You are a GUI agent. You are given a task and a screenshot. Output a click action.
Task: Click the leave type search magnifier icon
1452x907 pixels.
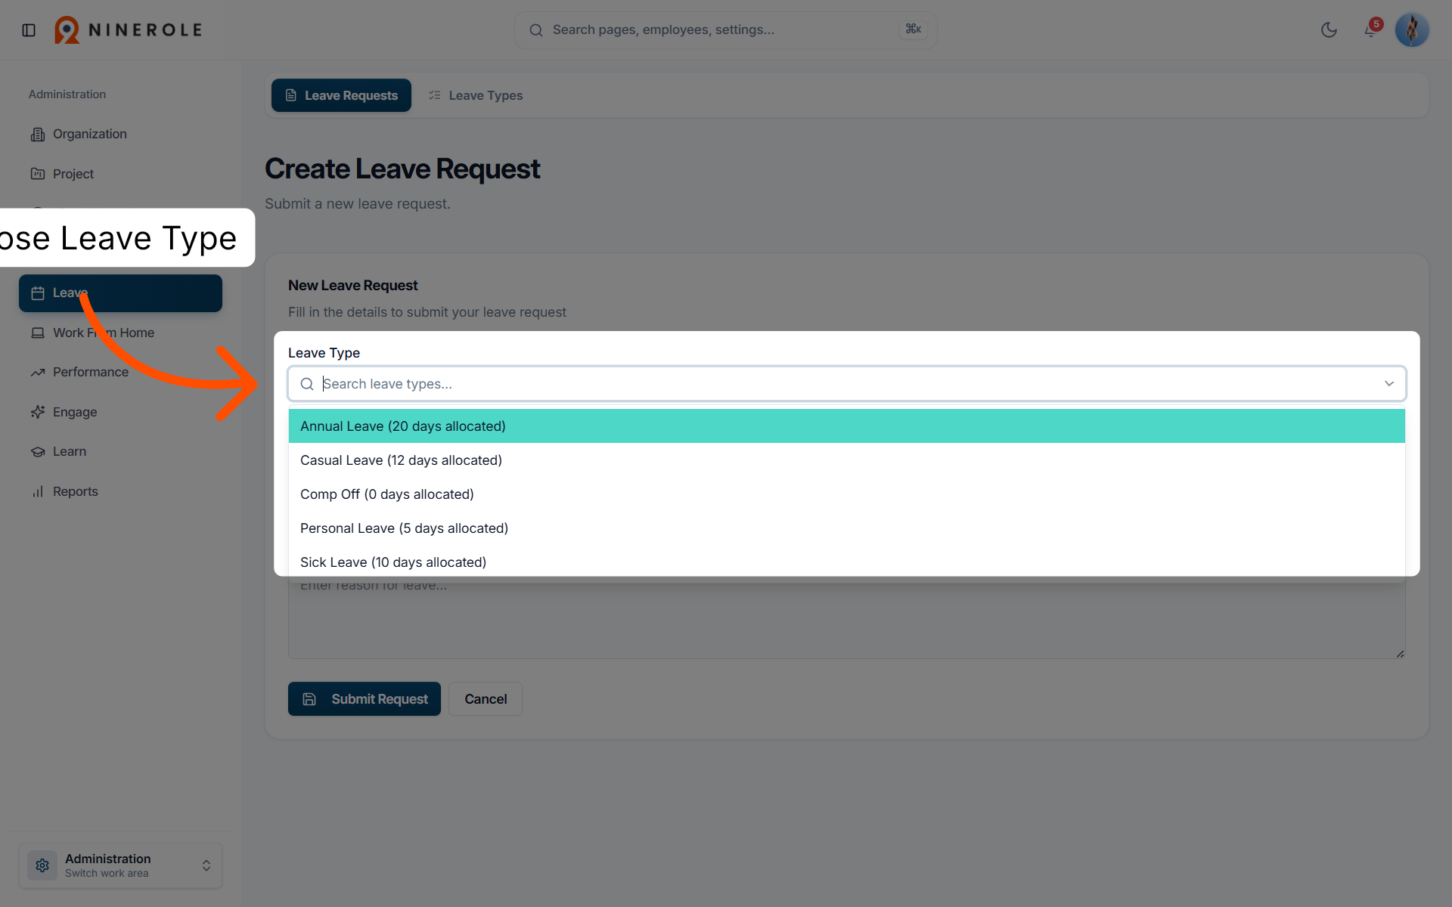[x=307, y=384]
